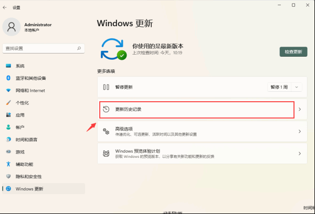Open Windows 预览体验计划 via its chevron
Screen dimensions: 315x214
pos(300,154)
